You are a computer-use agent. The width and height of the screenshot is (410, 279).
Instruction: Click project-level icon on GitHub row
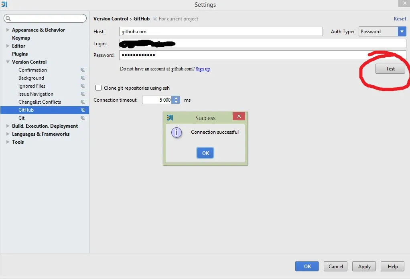pyautogui.click(x=83, y=110)
